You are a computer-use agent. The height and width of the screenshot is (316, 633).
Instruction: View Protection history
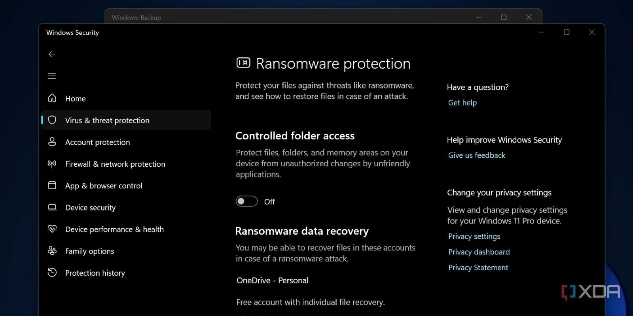126,273
